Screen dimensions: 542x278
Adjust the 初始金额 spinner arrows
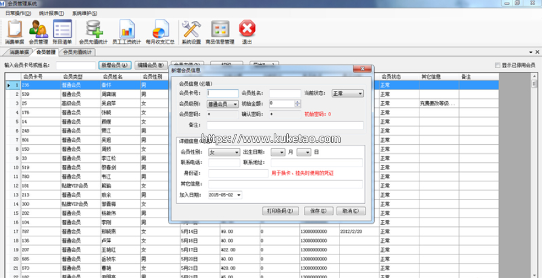(x=298, y=104)
